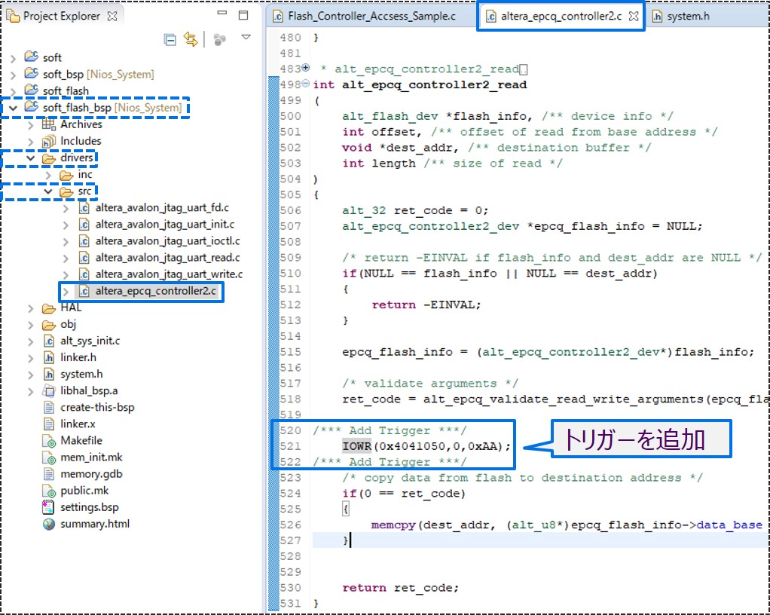Select mem_init.mk file icon
This screenshot has height=615, width=770.
point(49,457)
